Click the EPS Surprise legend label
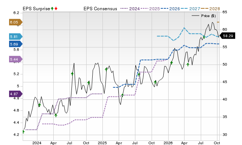 (x=36, y=9)
